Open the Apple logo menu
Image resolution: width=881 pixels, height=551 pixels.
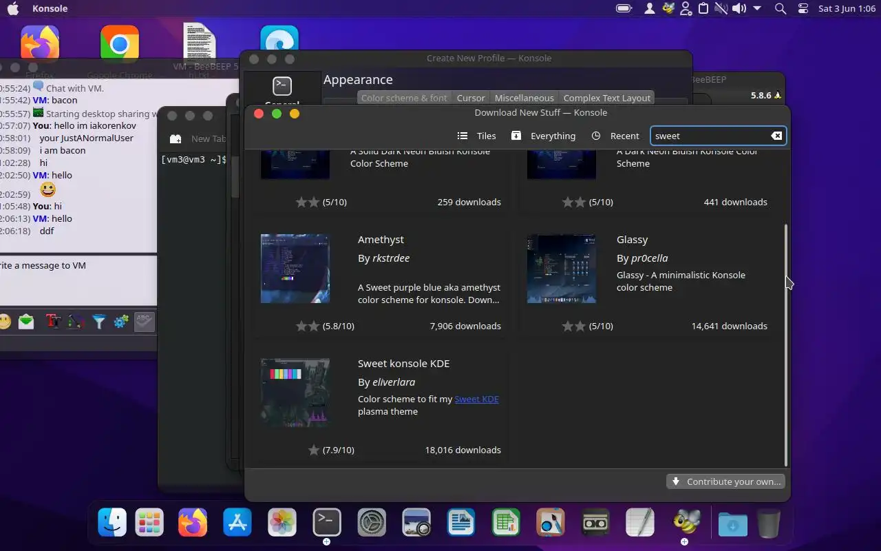pyautogui.click(x=12, y=8)
